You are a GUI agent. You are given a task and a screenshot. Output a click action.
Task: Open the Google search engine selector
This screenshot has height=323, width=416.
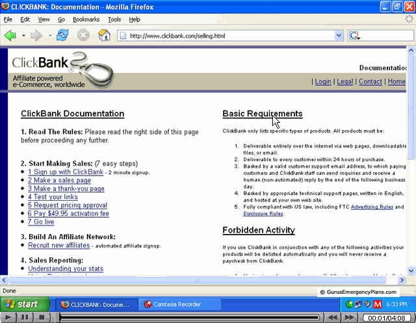[354, 36]
